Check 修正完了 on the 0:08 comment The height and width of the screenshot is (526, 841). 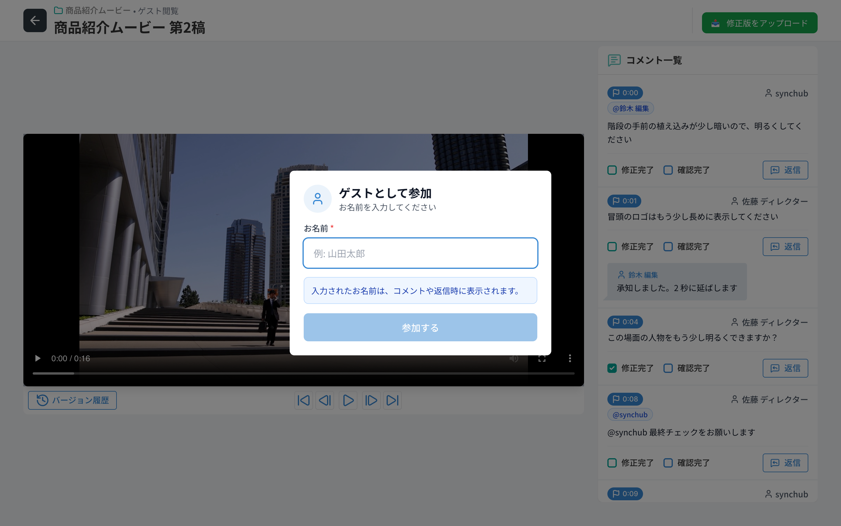click(x=612, y=463)
